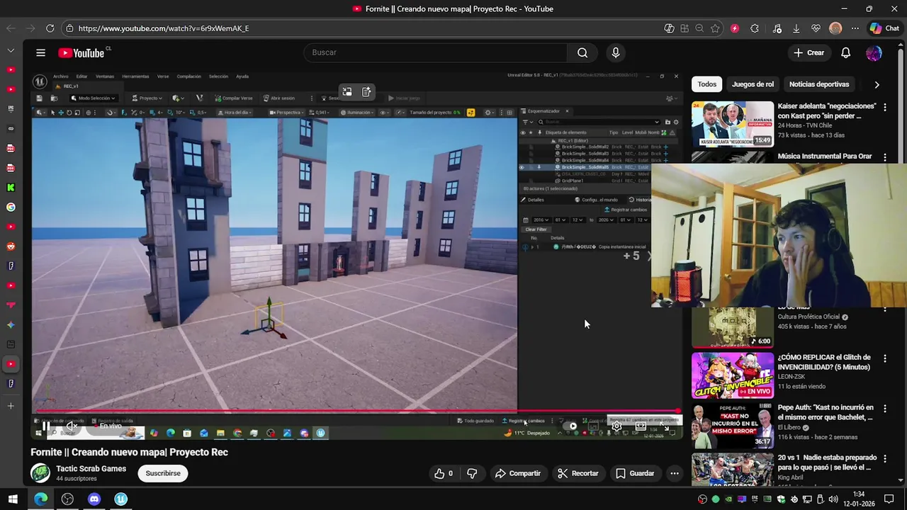Open options for Kaiser adelanta video

[x=884, y=107]
